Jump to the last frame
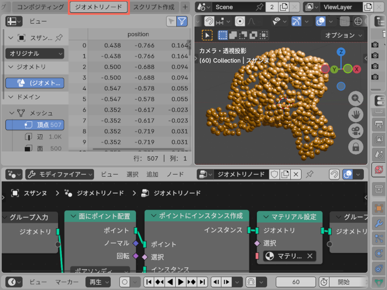 pyautogui.click(x=203, y=282)
